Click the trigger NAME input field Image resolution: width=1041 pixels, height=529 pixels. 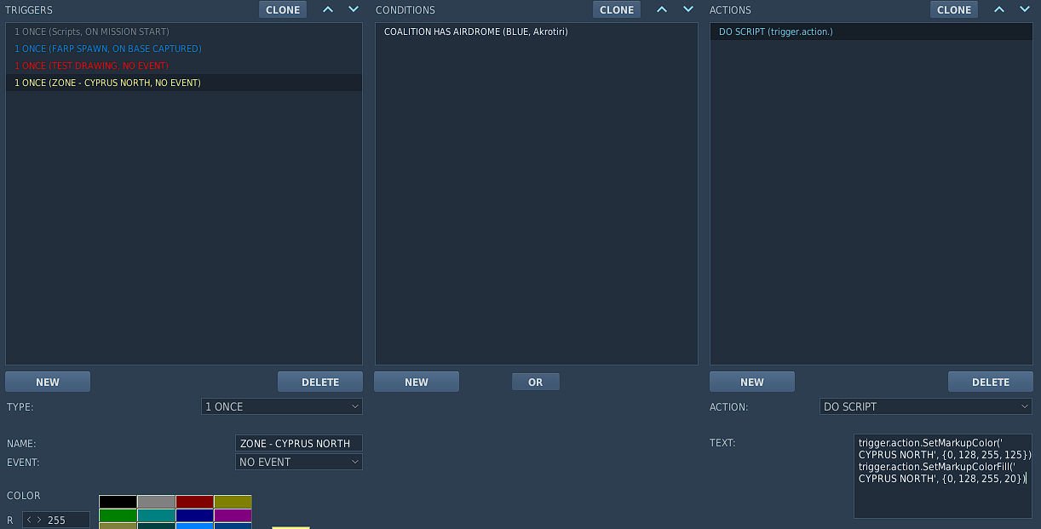(299, 443)
